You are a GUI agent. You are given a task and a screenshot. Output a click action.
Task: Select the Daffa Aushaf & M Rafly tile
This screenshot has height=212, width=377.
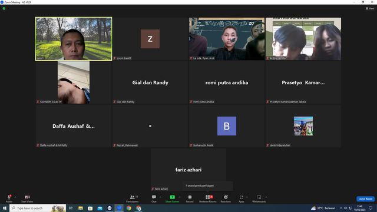point(74,126)
